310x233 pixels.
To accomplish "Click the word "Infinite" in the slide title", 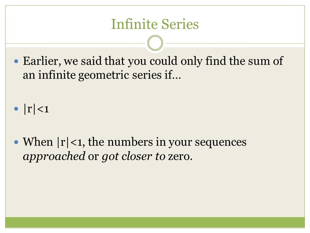I will pos(134,24).
